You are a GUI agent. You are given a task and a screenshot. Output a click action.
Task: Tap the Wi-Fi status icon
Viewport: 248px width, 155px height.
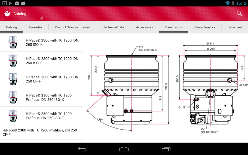(x=228, y=3)
